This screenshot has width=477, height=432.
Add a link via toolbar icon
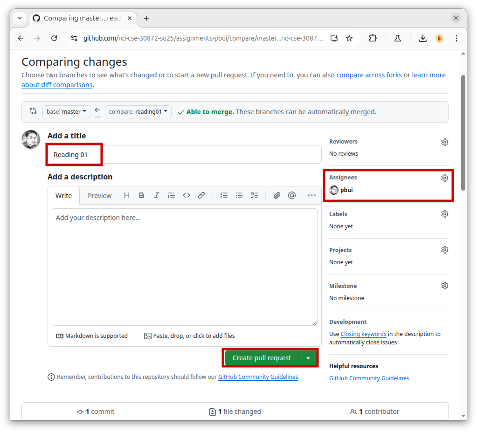(201, 195)
